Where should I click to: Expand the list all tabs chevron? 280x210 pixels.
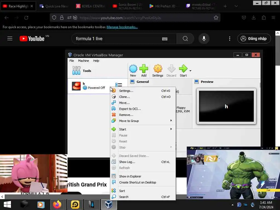click(236, 6)
